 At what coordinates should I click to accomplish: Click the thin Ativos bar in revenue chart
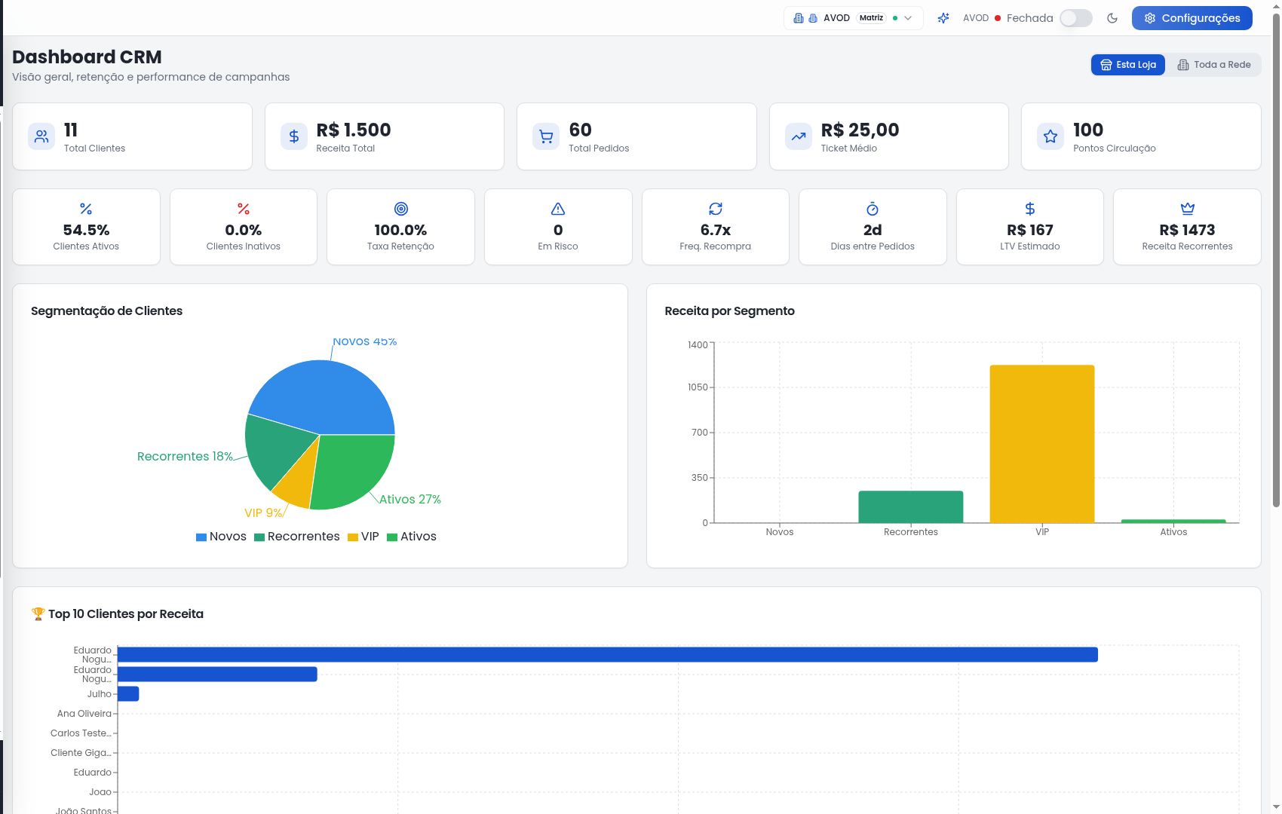click(1173, 521)
